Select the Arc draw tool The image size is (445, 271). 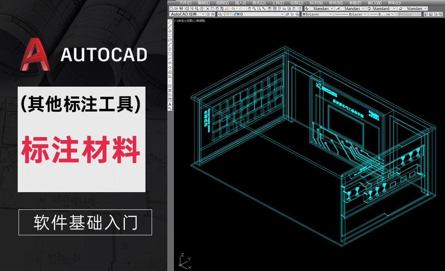pos(170,44)
